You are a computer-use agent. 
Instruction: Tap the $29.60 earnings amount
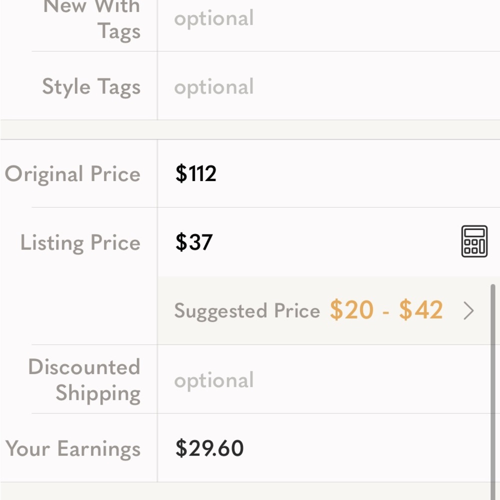[209, 448]
